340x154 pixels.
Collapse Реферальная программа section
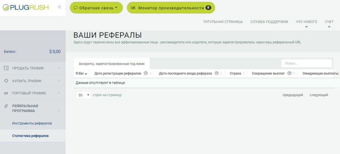click(33, 108)
